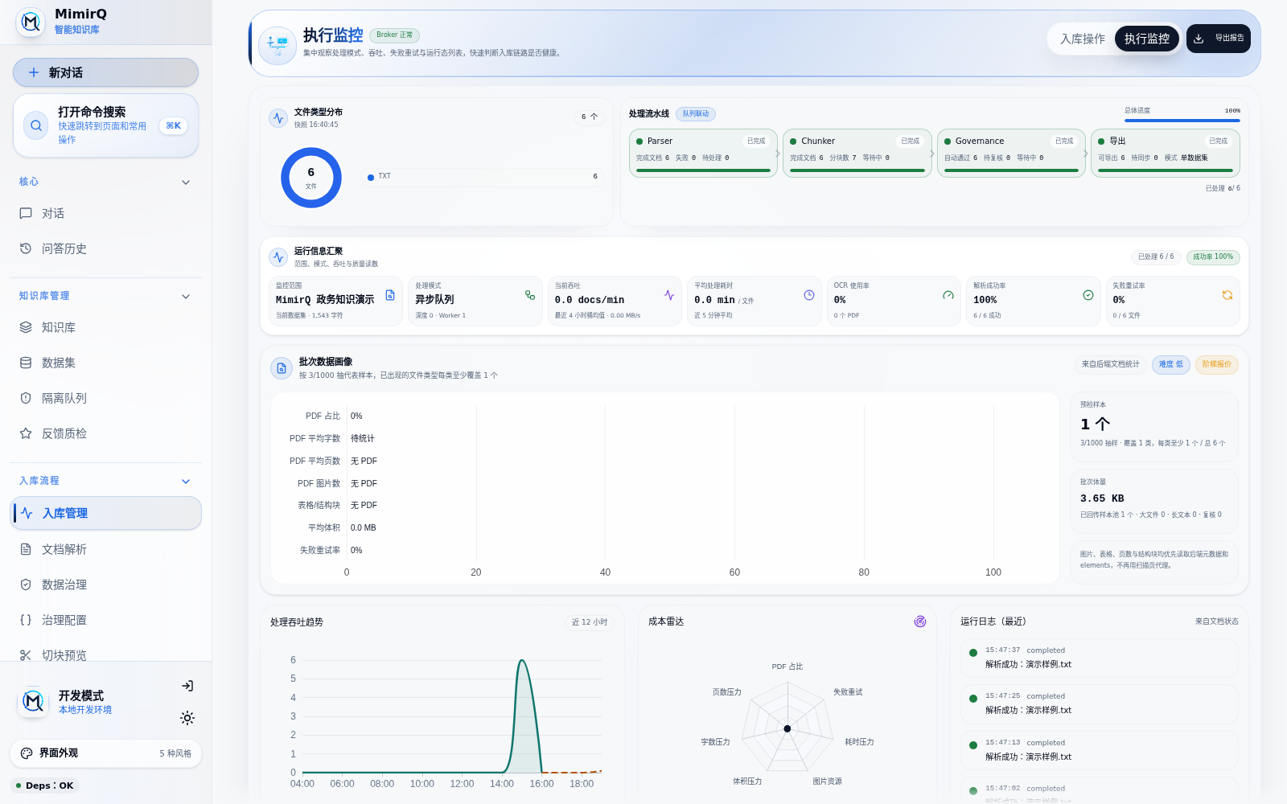Viewport: 1287px width, 804px height.
Task: Collapse the 知识库管理 section
Action: (x=186, y=297)
